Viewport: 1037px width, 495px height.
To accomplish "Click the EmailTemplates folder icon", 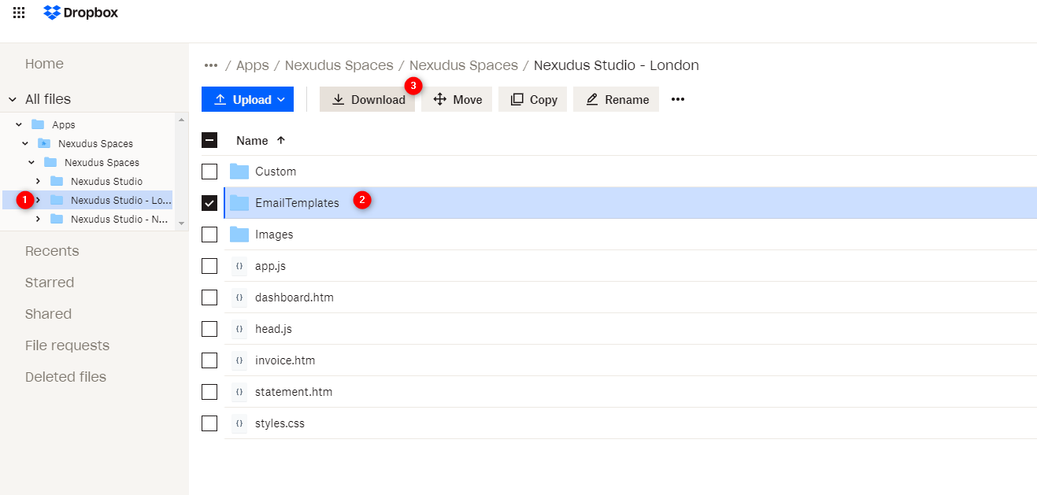I will point(239,203).
